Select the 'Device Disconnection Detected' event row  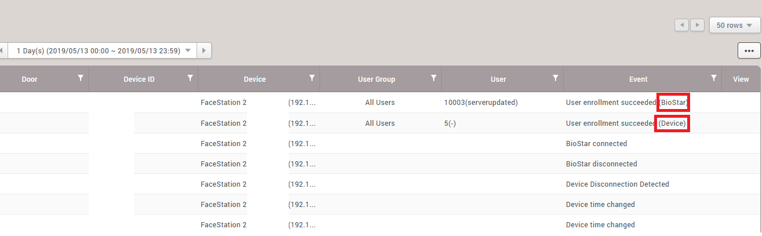click(x=617, y=184)
